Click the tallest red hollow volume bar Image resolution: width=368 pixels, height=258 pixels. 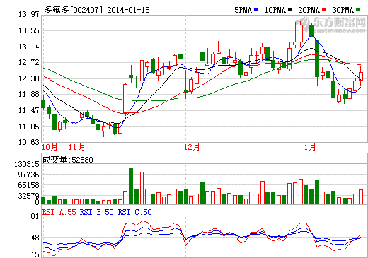[142, 188]
